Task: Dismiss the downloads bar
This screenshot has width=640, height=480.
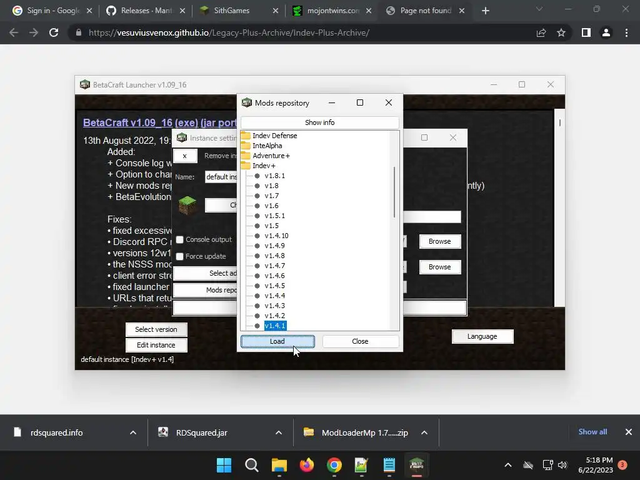Action: pyautogui.click(x=629, y=432)
